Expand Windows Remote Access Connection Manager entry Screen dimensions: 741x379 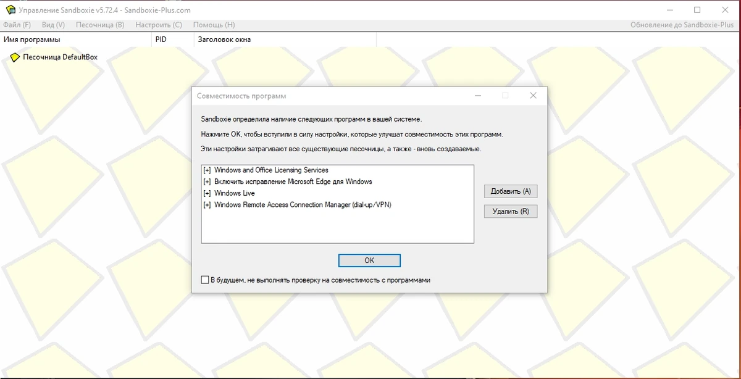click(207, 205)
